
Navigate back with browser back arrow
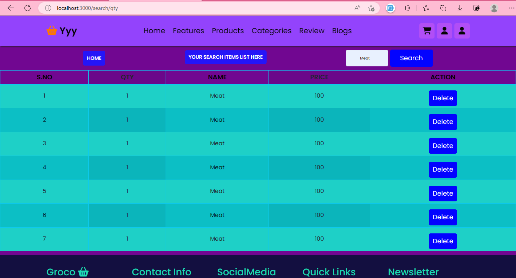[10, 8]
